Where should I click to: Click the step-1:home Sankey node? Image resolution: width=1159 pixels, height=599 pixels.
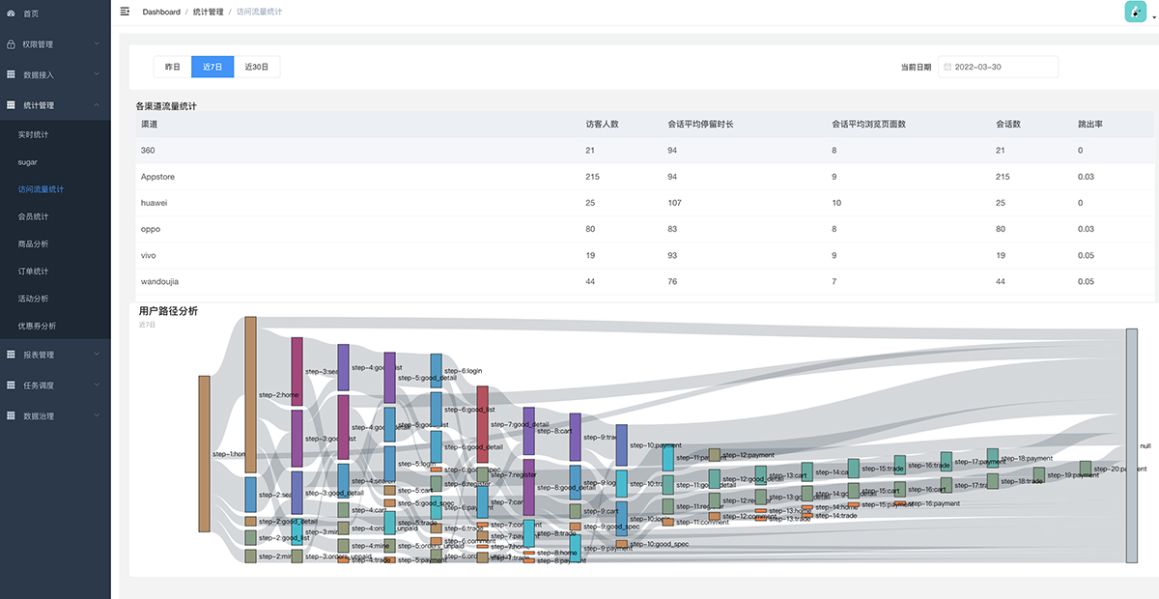point(204,453)
